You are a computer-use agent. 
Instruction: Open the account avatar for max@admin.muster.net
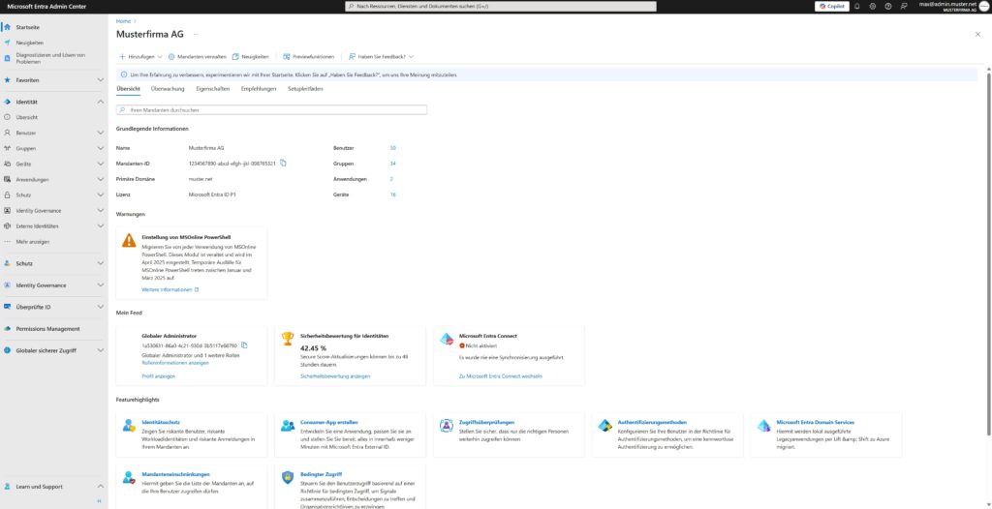click(984, 6)
